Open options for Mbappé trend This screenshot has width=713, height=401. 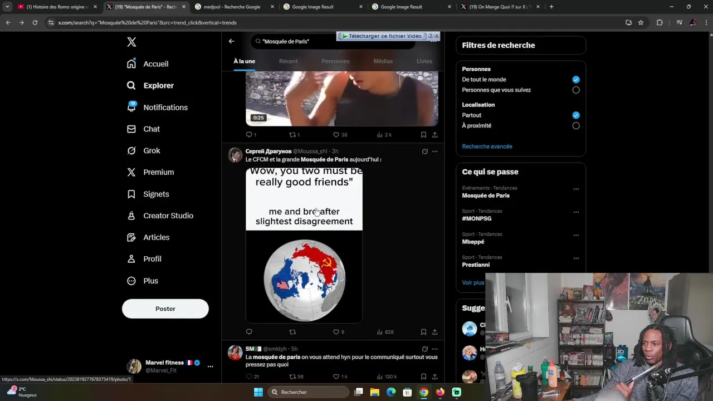576,236
